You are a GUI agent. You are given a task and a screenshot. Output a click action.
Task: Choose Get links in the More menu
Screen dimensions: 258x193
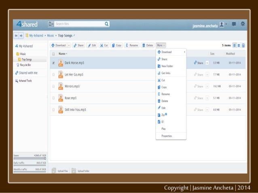pyautogui.click(x=171, y=73)
